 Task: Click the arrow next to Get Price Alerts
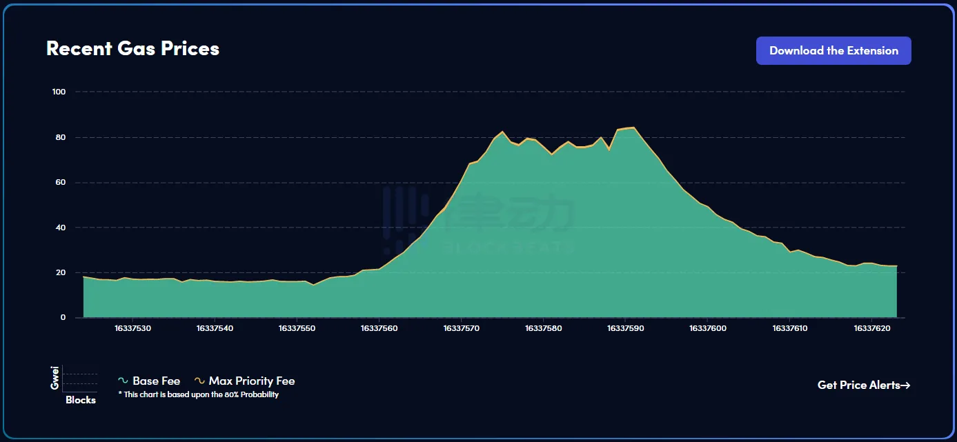pos(906,385)
